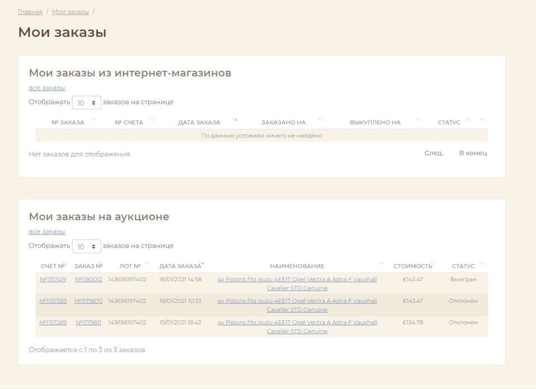Click the 'Отклонен' status of order №1179870
536x389 pixels.
click(463, 301)
